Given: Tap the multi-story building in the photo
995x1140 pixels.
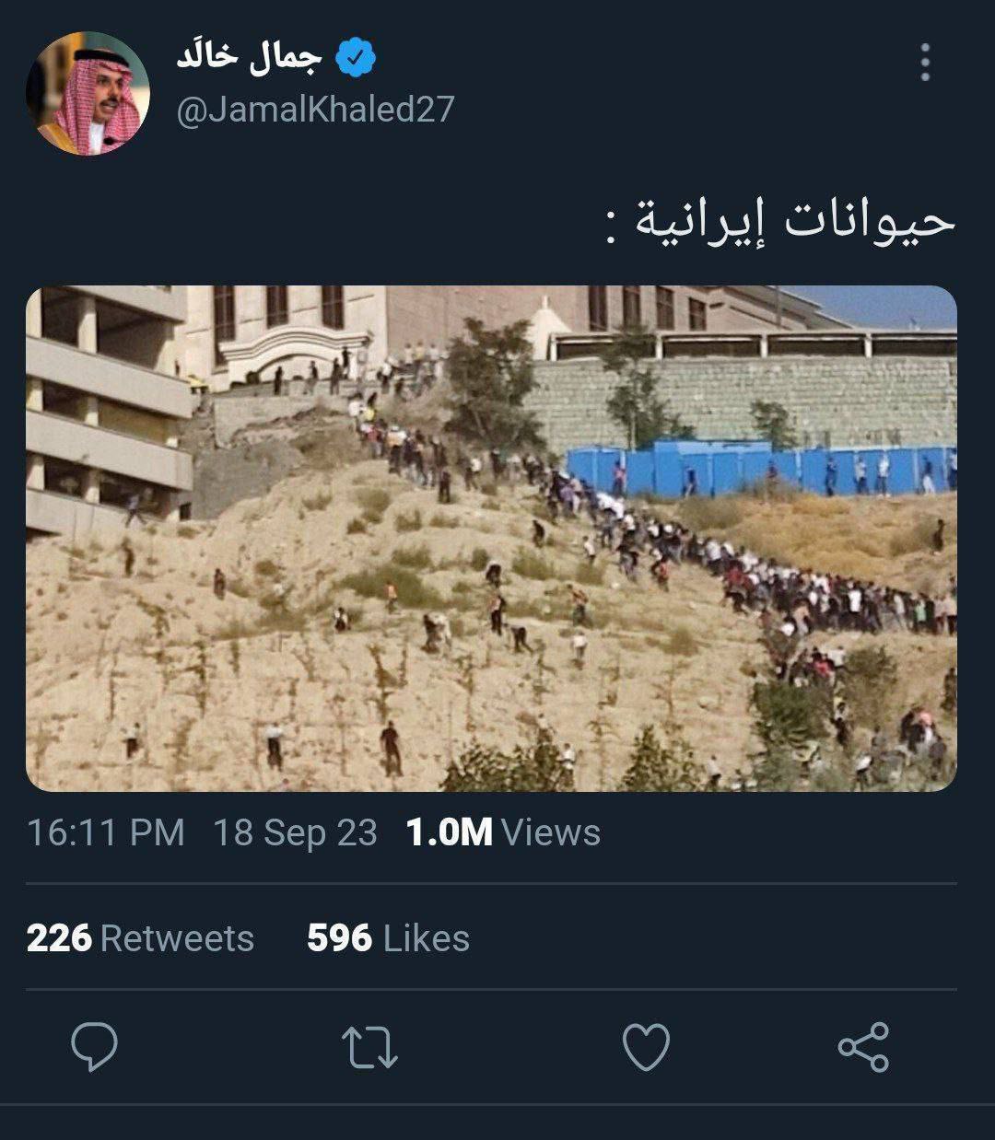Looking at the screenshot, I should (x=108, y=410).
